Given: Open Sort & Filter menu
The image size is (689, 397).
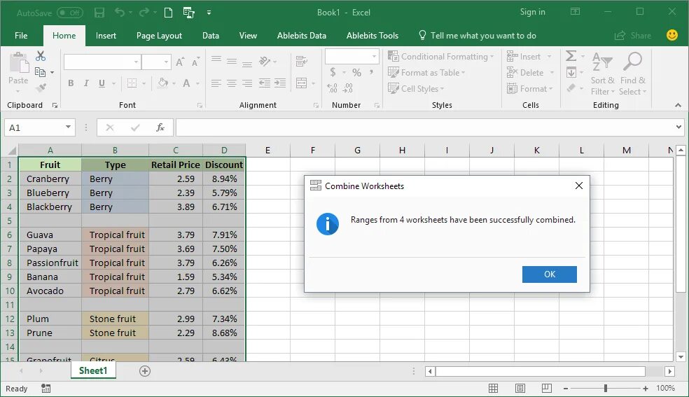Looking at the screenshot, I should tap(602, 74).
